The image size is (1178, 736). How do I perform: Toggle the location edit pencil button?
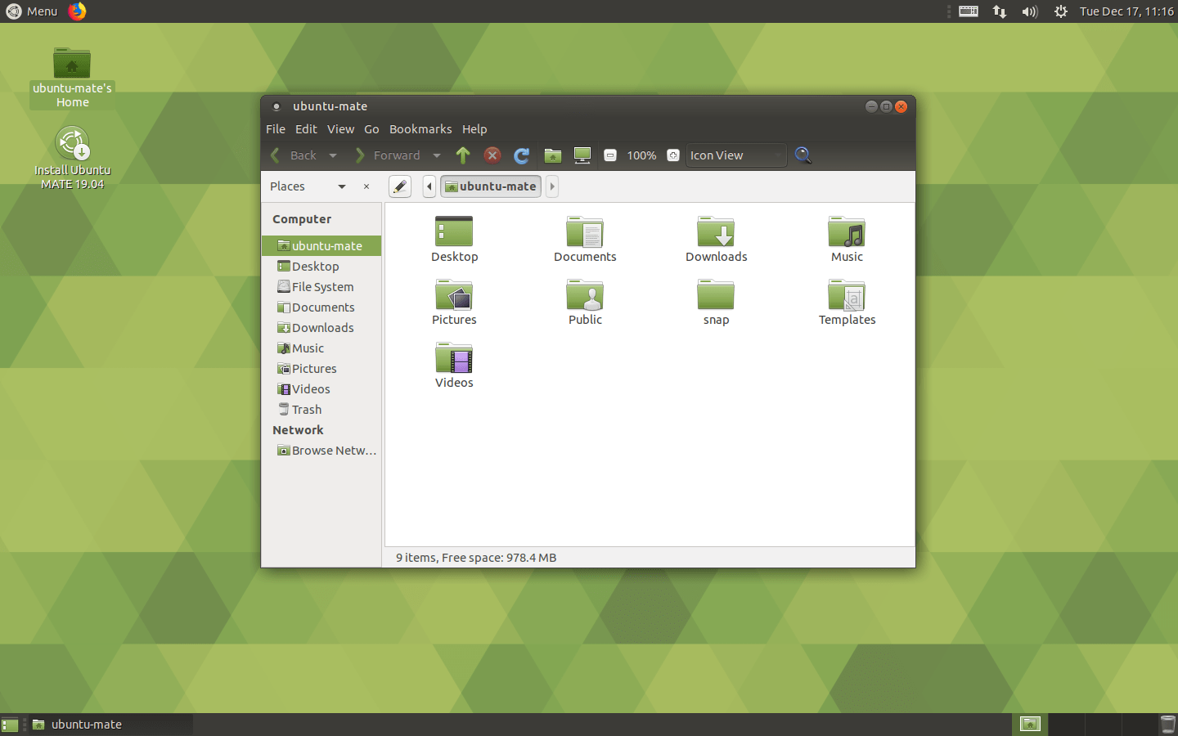[399, 186]
